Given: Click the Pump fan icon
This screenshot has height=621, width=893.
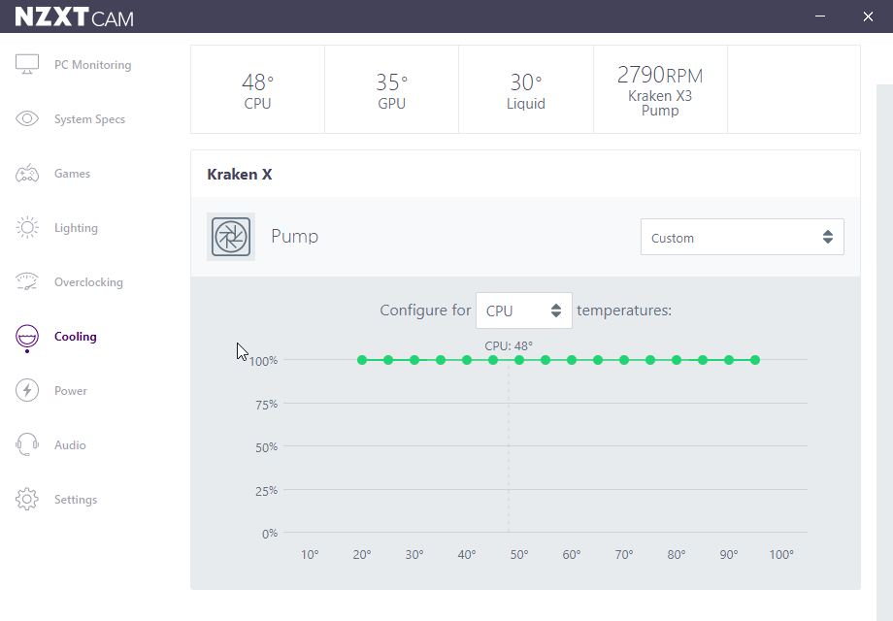Looking at the screenshot, I should (231, 237).
